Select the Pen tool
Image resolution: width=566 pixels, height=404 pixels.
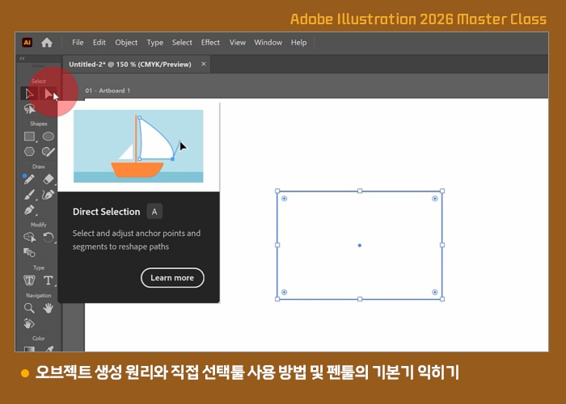[30, 210]
